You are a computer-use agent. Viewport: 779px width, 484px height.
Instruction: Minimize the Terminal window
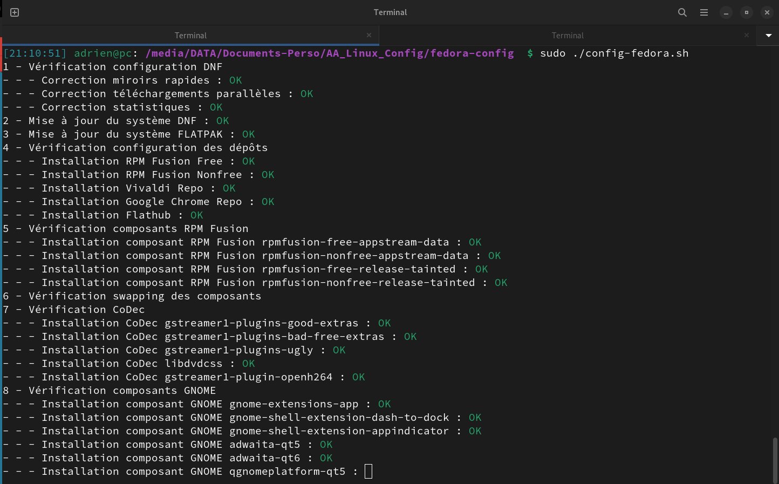[x=727, y=12]
